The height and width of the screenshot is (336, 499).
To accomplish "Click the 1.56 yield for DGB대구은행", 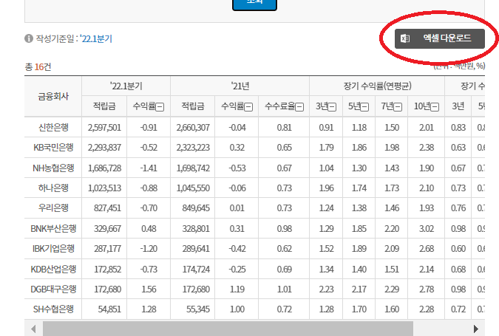I will click(149, 289).
